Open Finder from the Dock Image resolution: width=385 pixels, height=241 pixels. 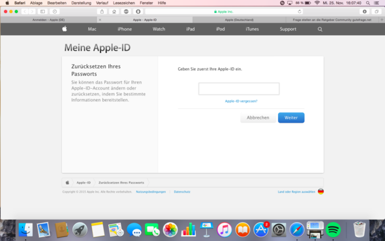25,230
